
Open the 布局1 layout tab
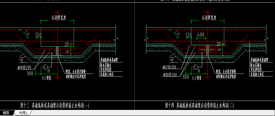23,113
